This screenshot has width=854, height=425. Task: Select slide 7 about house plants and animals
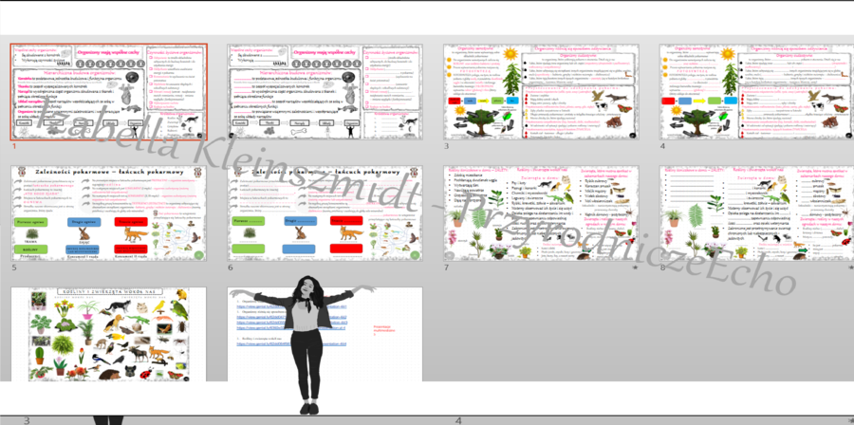point(540,213)
